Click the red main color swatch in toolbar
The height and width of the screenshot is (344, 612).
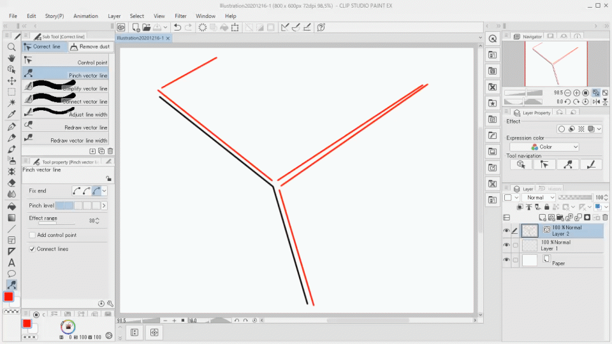click(8, 297)
